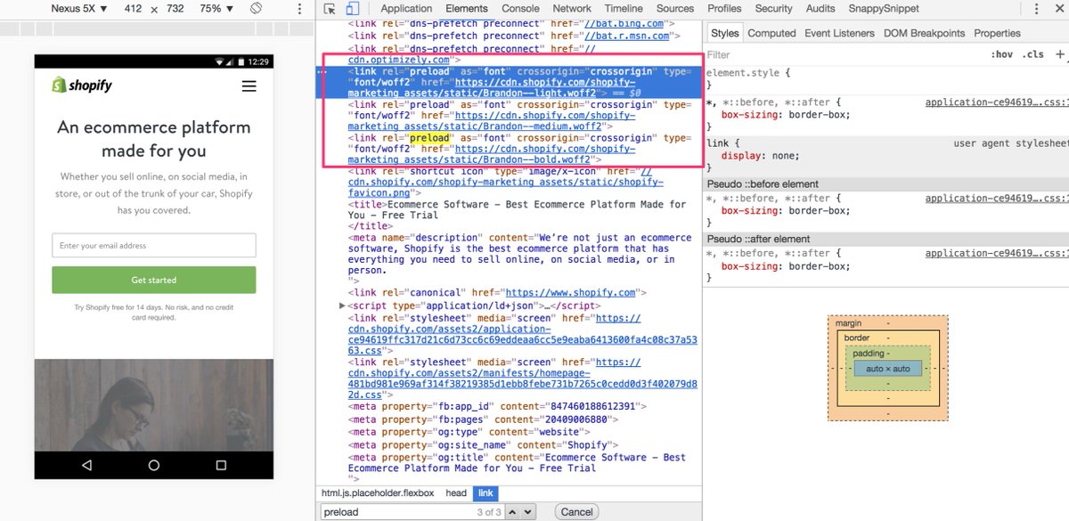The width and height of the screenshot is (1069, 521).
Task: Switch to the Computed sidebar tab
Action: coord(771,33)
